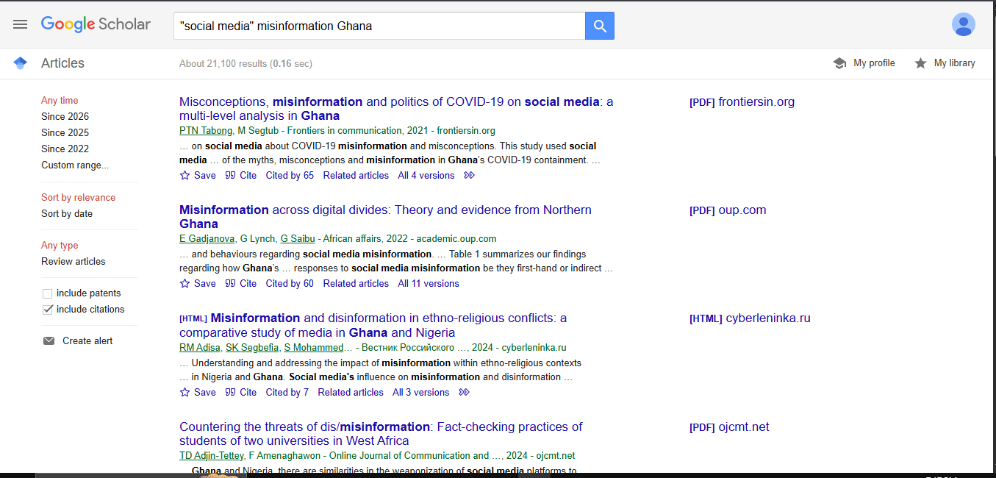Click the Articles heading
996x478 pixels.
click(x=62, y=63)
